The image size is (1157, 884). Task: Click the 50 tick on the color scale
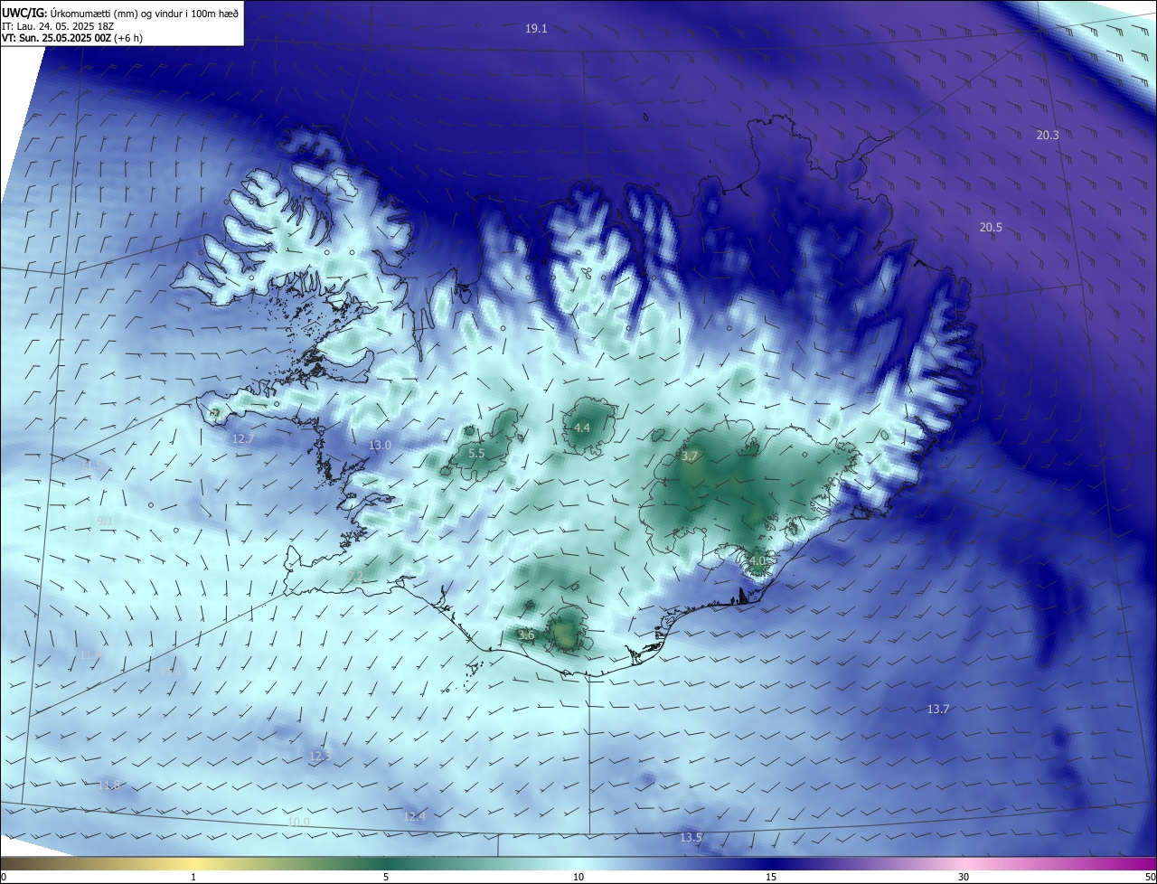pyautogui.click(x=1150, y=877)
